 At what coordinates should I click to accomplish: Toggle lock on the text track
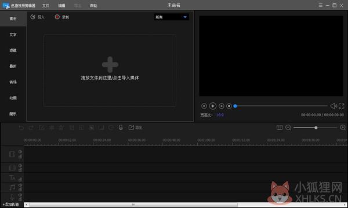(20, 180)
